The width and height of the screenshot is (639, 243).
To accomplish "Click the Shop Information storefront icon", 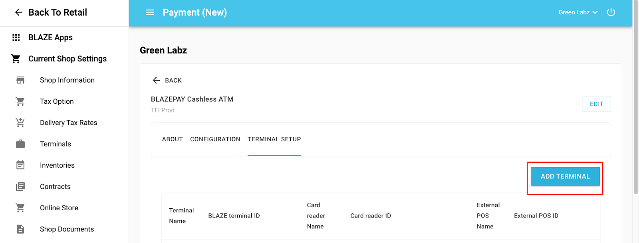I will coord(20,80).
